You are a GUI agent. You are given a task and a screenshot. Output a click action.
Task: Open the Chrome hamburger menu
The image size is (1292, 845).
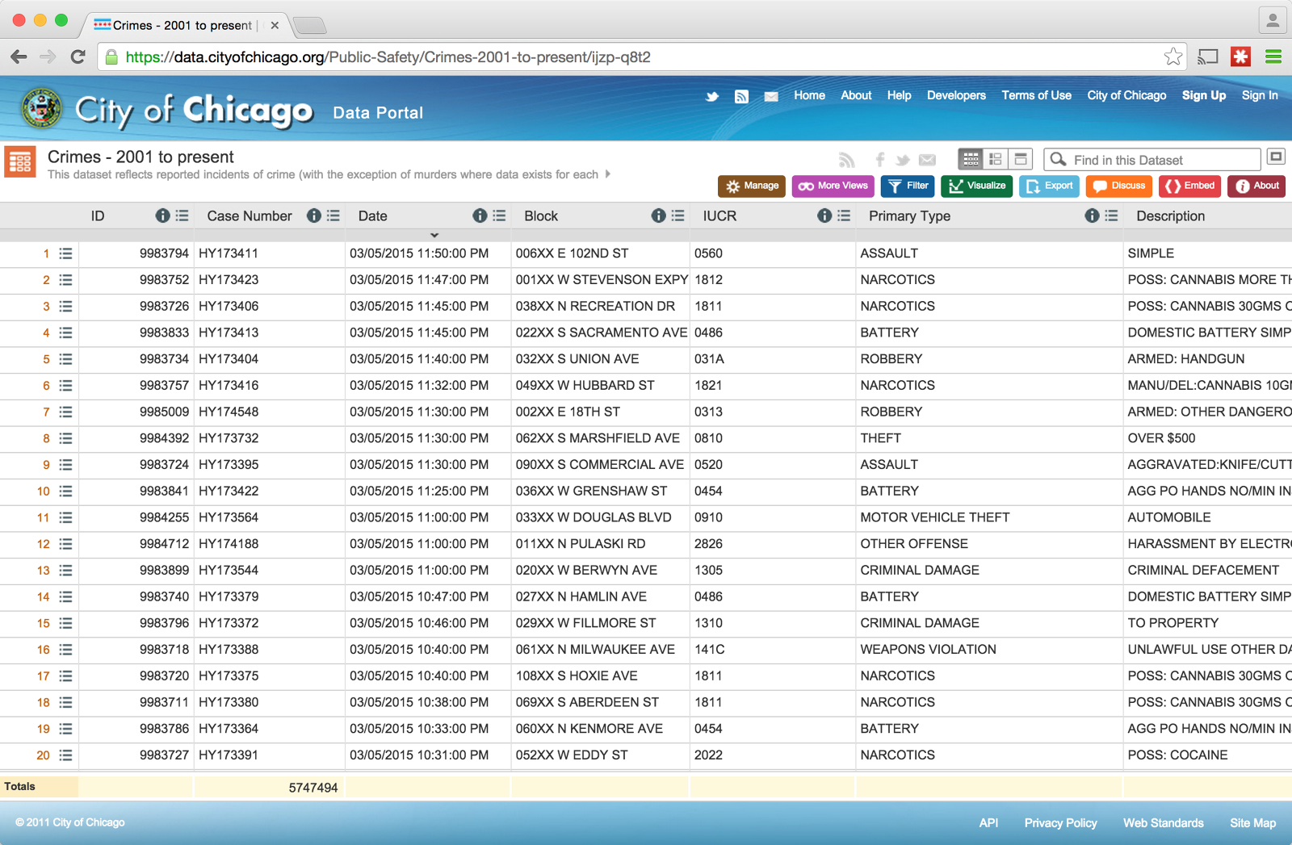point(1273,56)
